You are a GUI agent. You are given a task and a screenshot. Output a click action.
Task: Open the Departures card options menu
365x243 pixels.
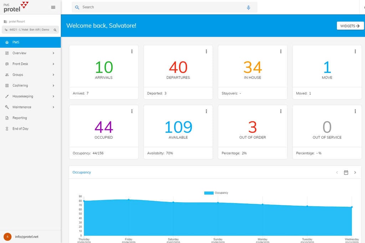[206, 52]
